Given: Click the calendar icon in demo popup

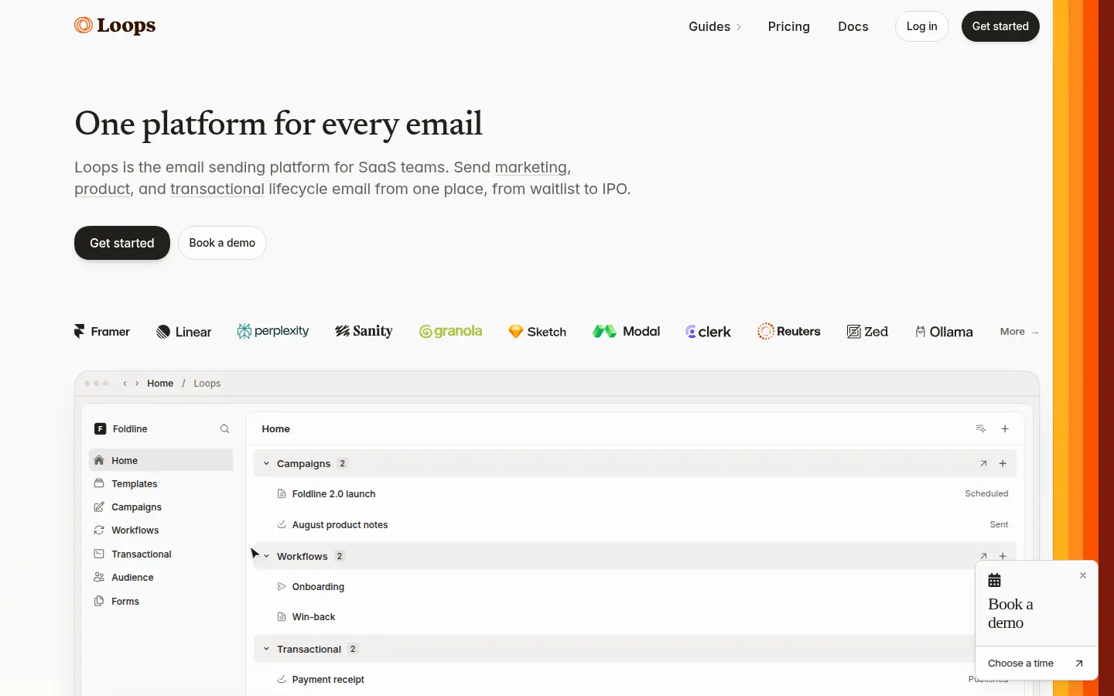Looking at the screenshot, I should [995, 580].
